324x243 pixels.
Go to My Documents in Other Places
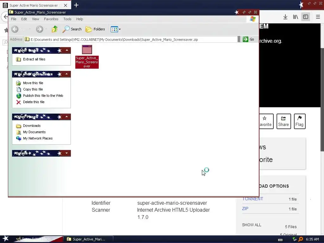34,132
